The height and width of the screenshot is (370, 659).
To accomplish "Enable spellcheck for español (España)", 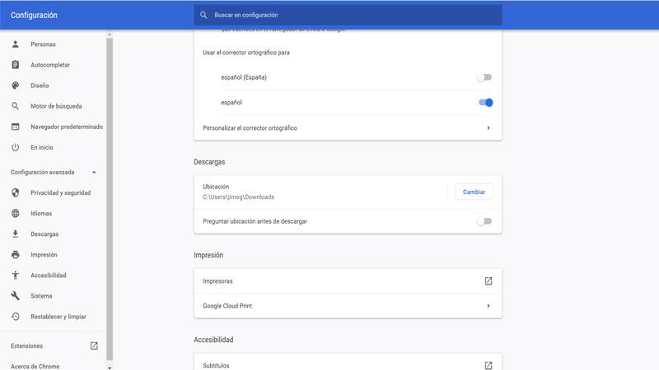I will (x=484, y=77).
